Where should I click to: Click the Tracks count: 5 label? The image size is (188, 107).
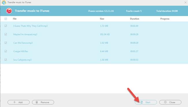coord(134,11)
